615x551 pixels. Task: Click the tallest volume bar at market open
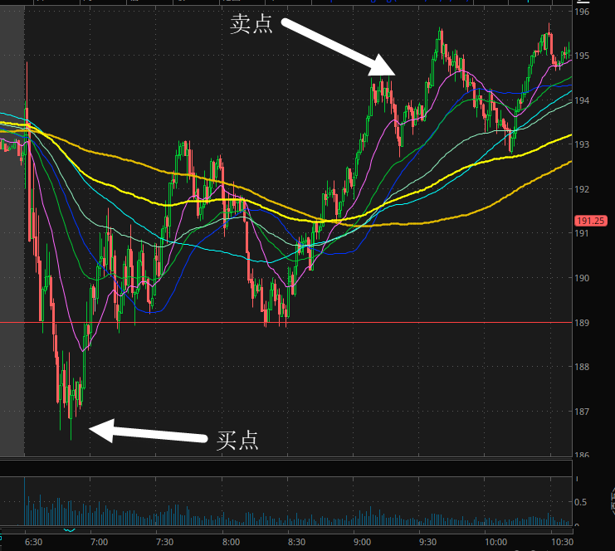click(x=25, y=501)
